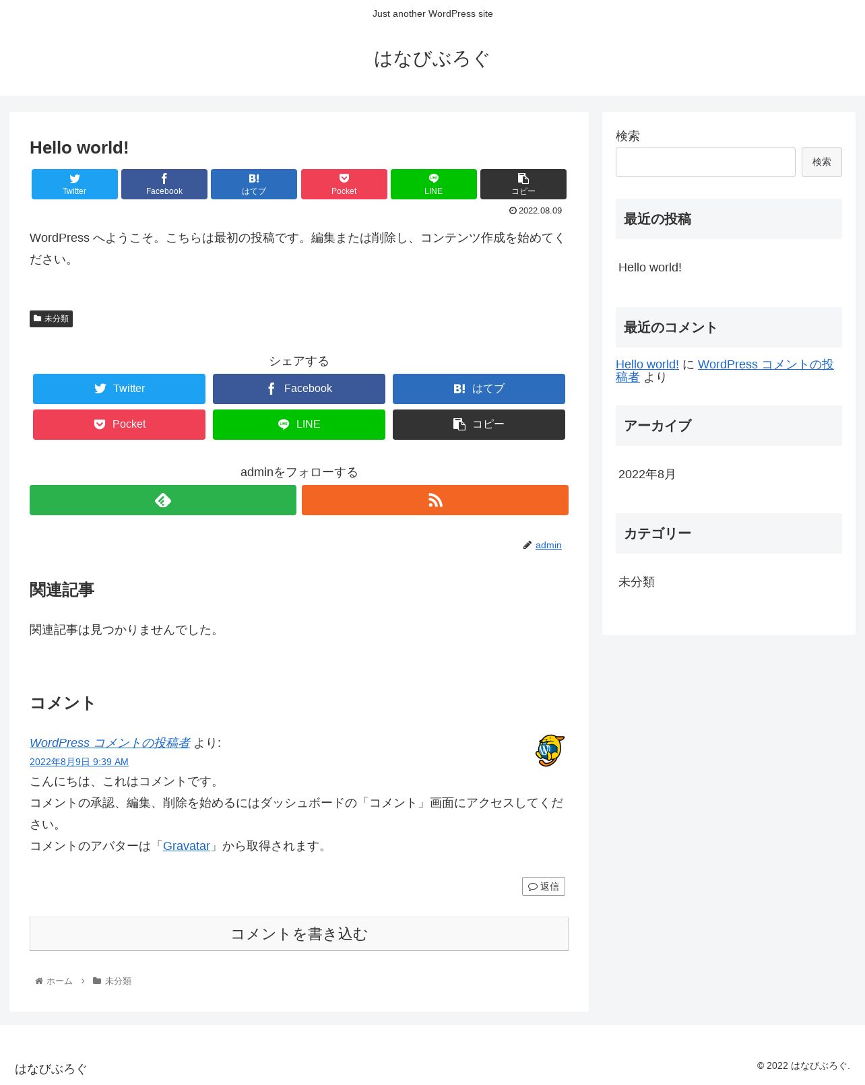Focus the 検索 search input field

click(705, 162)
